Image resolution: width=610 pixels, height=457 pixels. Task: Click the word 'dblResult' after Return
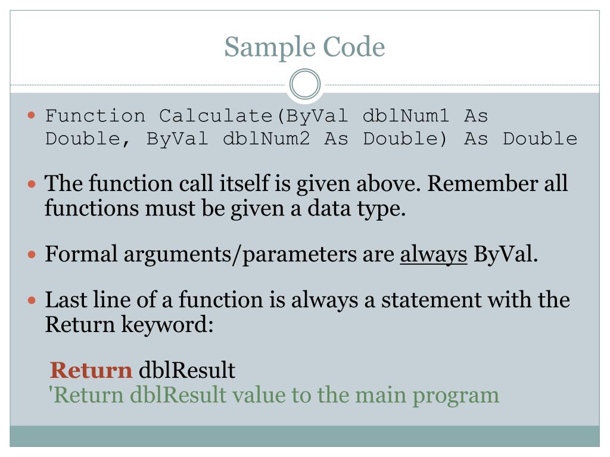pyautogui.click(x=187, y=370)
